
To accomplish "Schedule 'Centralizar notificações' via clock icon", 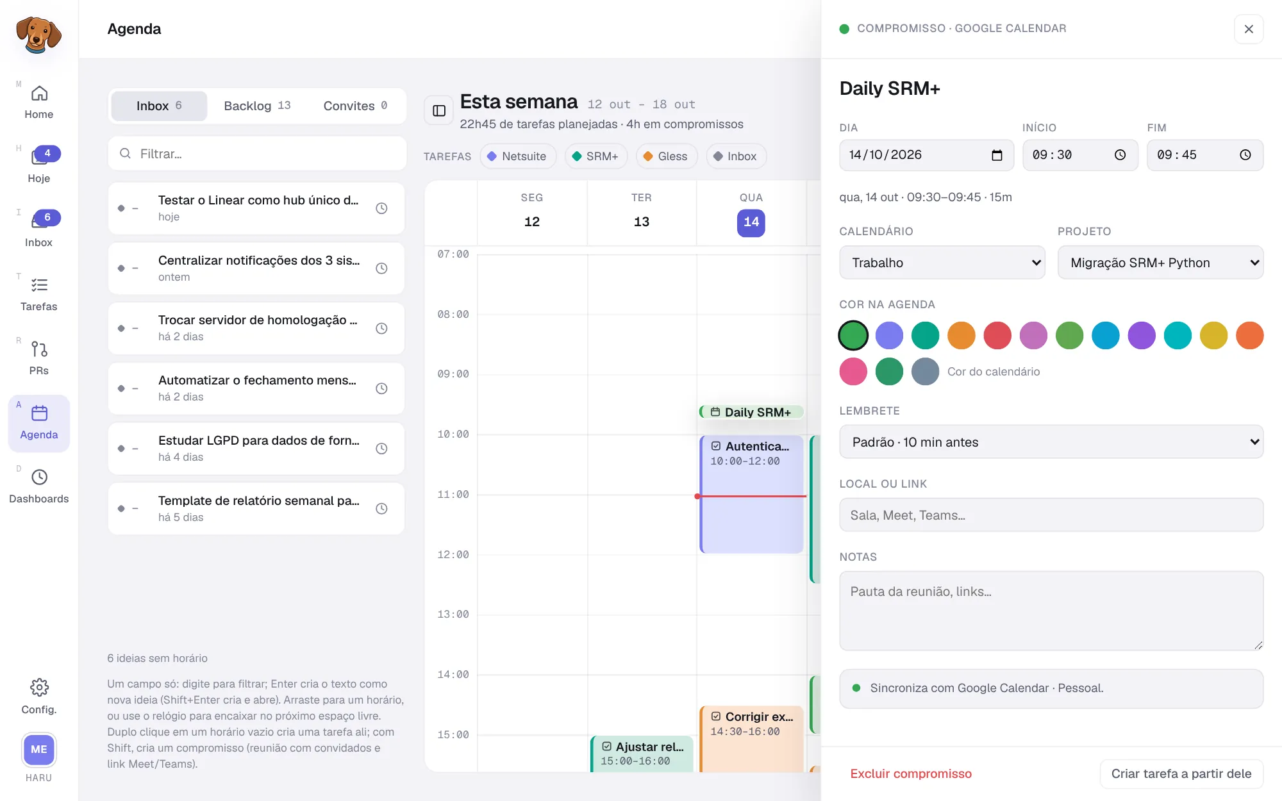I will [381, 268].
